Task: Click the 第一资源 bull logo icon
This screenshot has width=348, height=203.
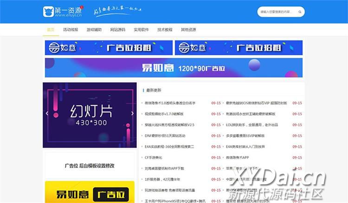Action: point(48,12)
